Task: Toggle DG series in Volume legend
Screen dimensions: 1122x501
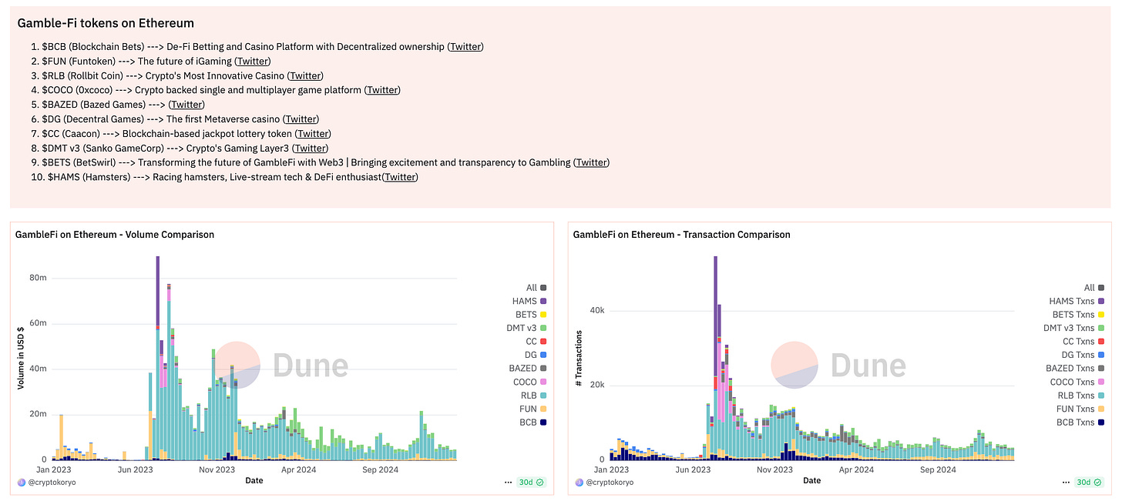Action: point(536,355)
